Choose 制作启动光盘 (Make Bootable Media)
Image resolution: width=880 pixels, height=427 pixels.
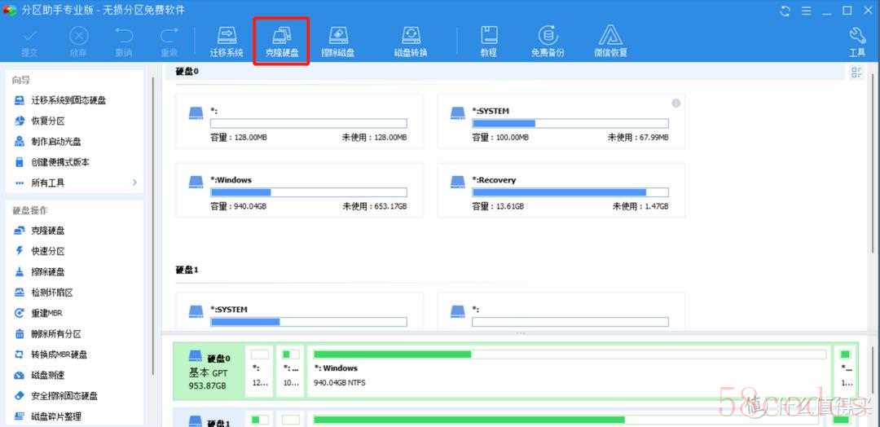coord(48,142)
